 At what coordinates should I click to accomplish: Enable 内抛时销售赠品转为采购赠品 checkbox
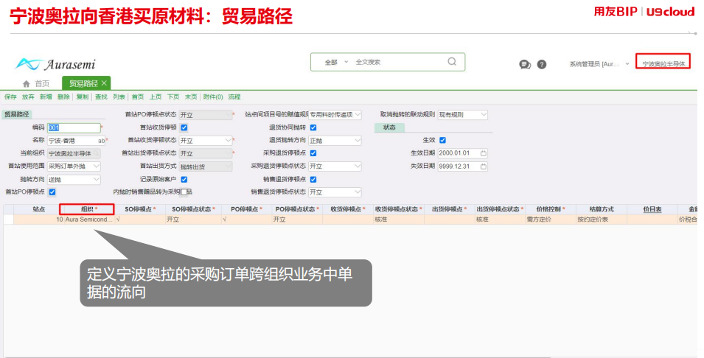184,192
